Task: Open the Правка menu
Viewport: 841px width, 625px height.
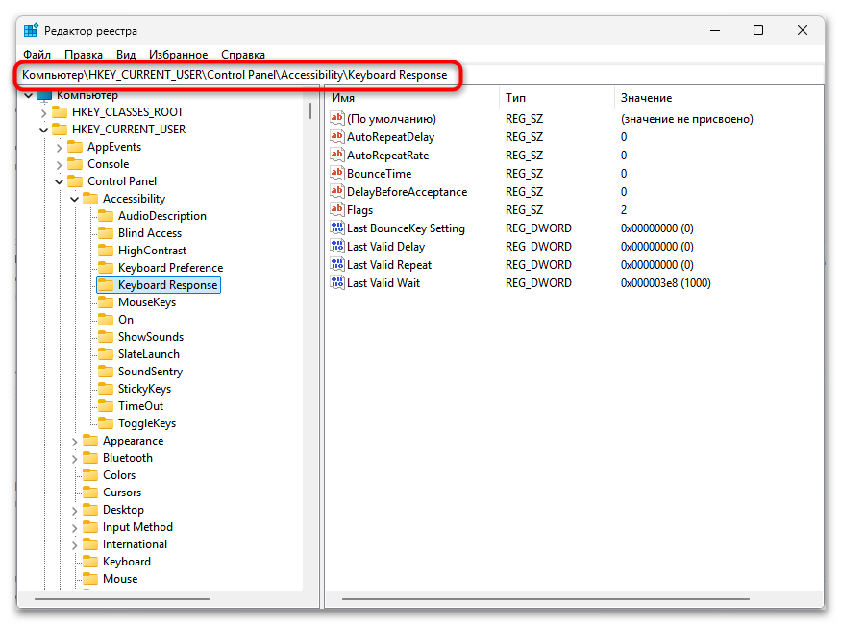Action: point(83,55)
